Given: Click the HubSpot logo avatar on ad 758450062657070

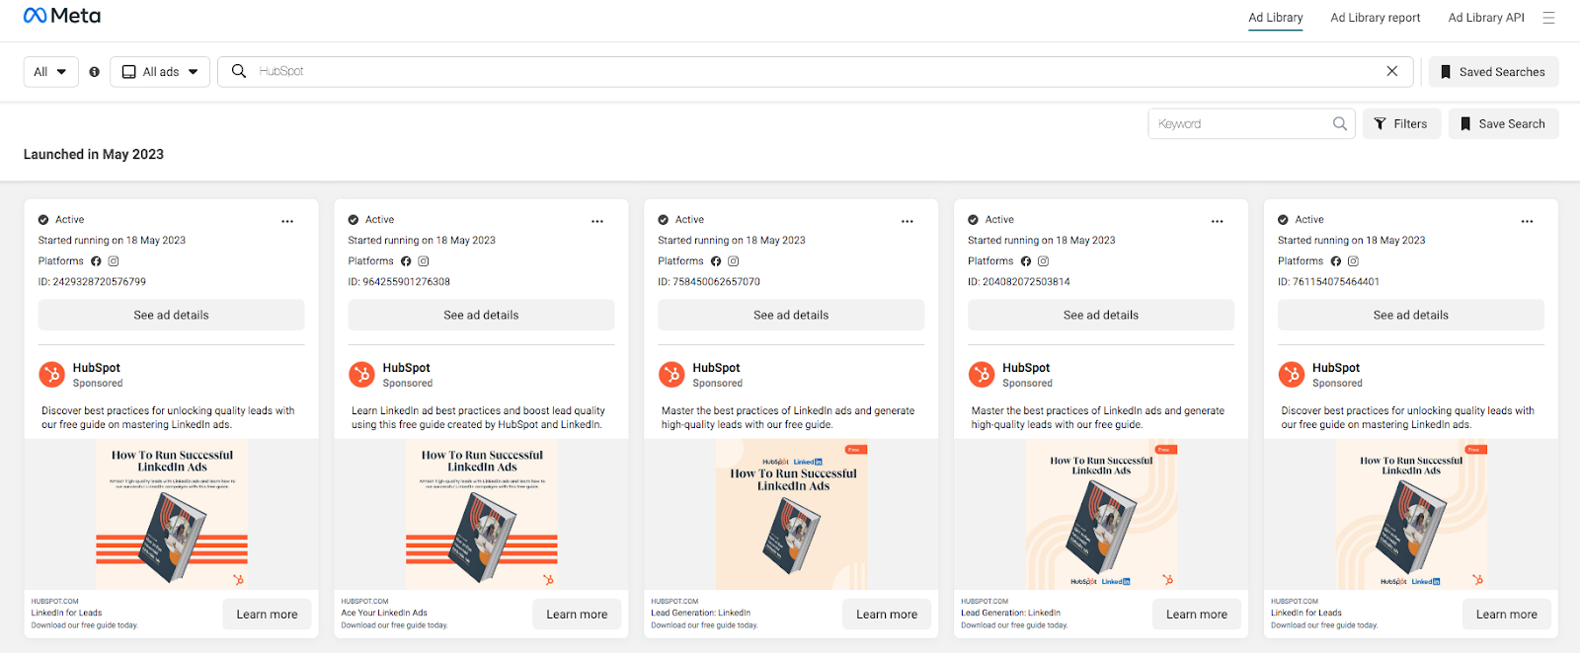Looking at the screenshot, I should click(x=671, y=375).
